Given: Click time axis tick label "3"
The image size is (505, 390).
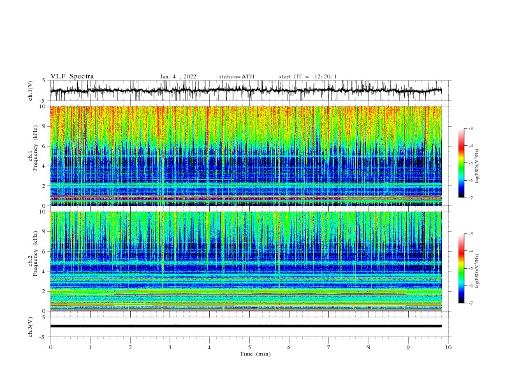Looking at the screenshot, I should [x=170, y=347].
